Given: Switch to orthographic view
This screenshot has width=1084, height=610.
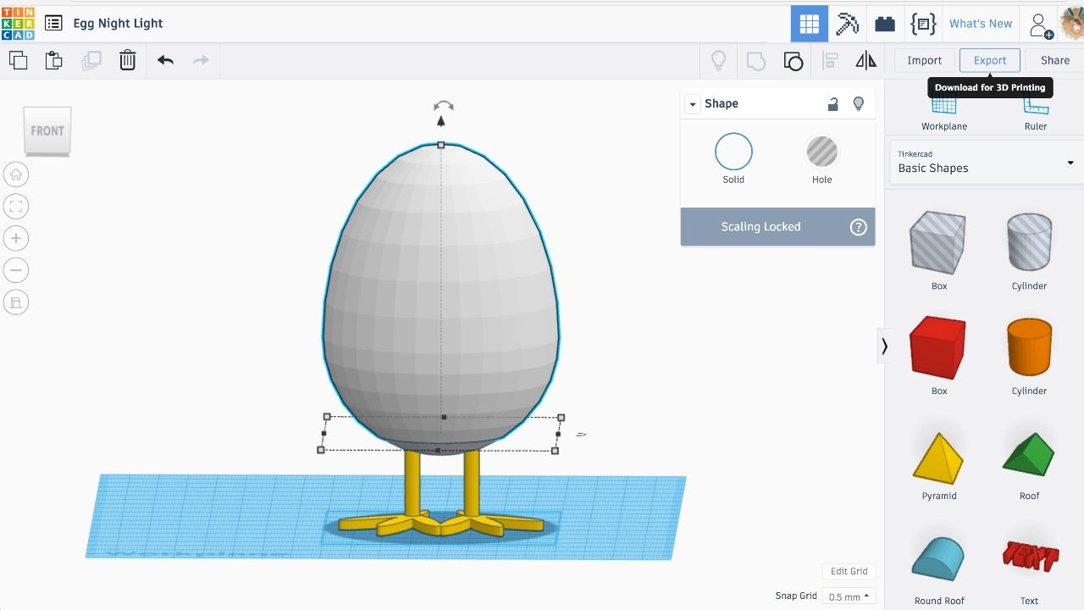Looking at the screenshot, I should pos(16,302).
